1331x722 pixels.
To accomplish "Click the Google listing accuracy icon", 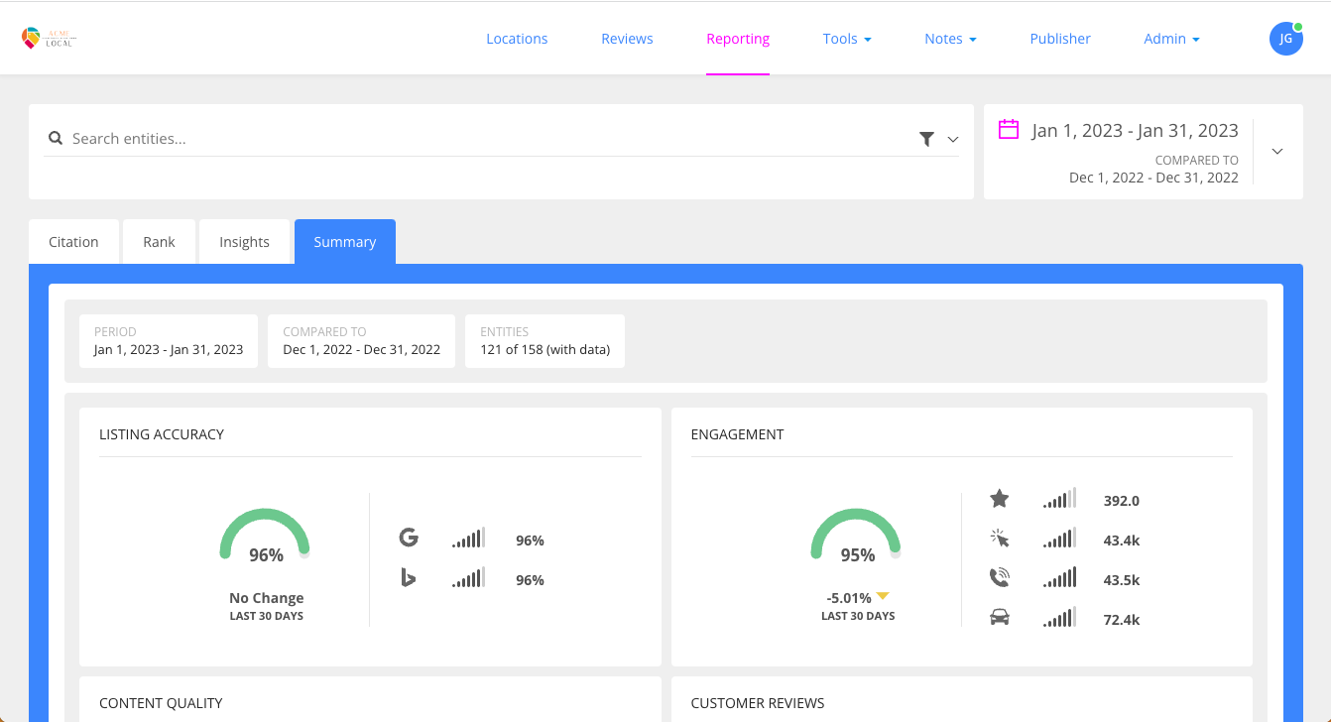I will 410,537.
